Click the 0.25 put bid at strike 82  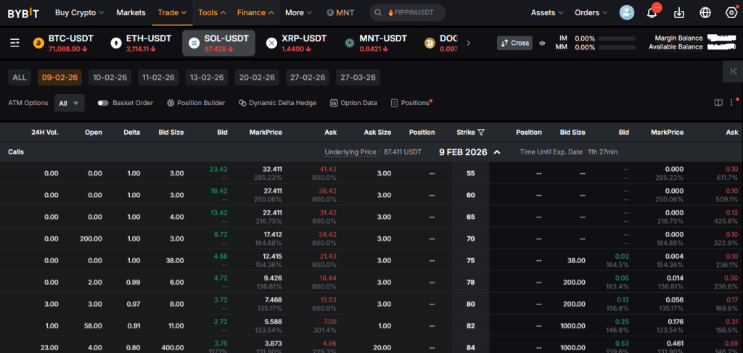click(623, 322)
